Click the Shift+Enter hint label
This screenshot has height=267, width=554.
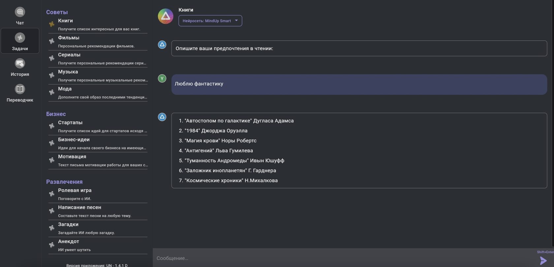click(x=545, y=252)
